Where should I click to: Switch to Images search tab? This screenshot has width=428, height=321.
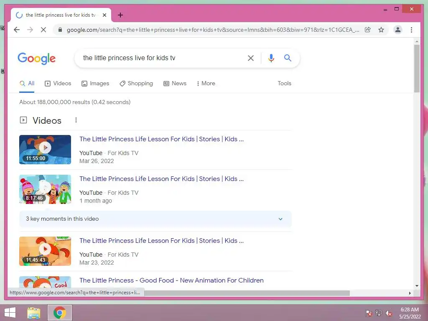tap(95, 84)
